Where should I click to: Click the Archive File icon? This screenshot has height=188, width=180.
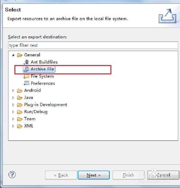coord(26,69)
